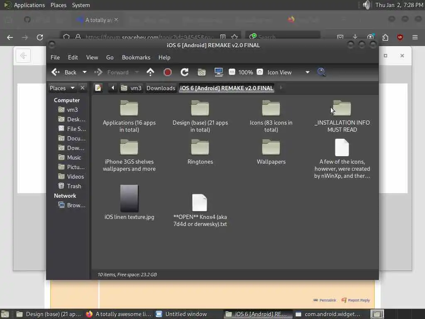Select Trash in the sidebar
Screen dimensions: 425x319
[x=69, y=186]
